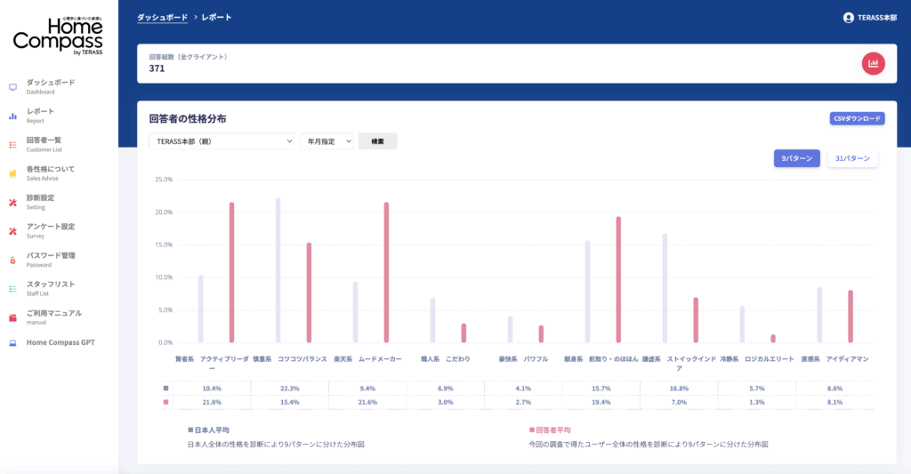Click the Sales Advise icon in sidebar
The width and height of the screenshot is (911, 474).
click(12, 173)
